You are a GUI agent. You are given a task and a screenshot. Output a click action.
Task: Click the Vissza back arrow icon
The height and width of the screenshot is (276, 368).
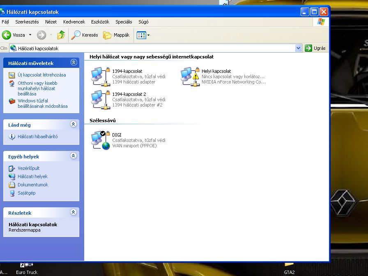tap(7, 35)
